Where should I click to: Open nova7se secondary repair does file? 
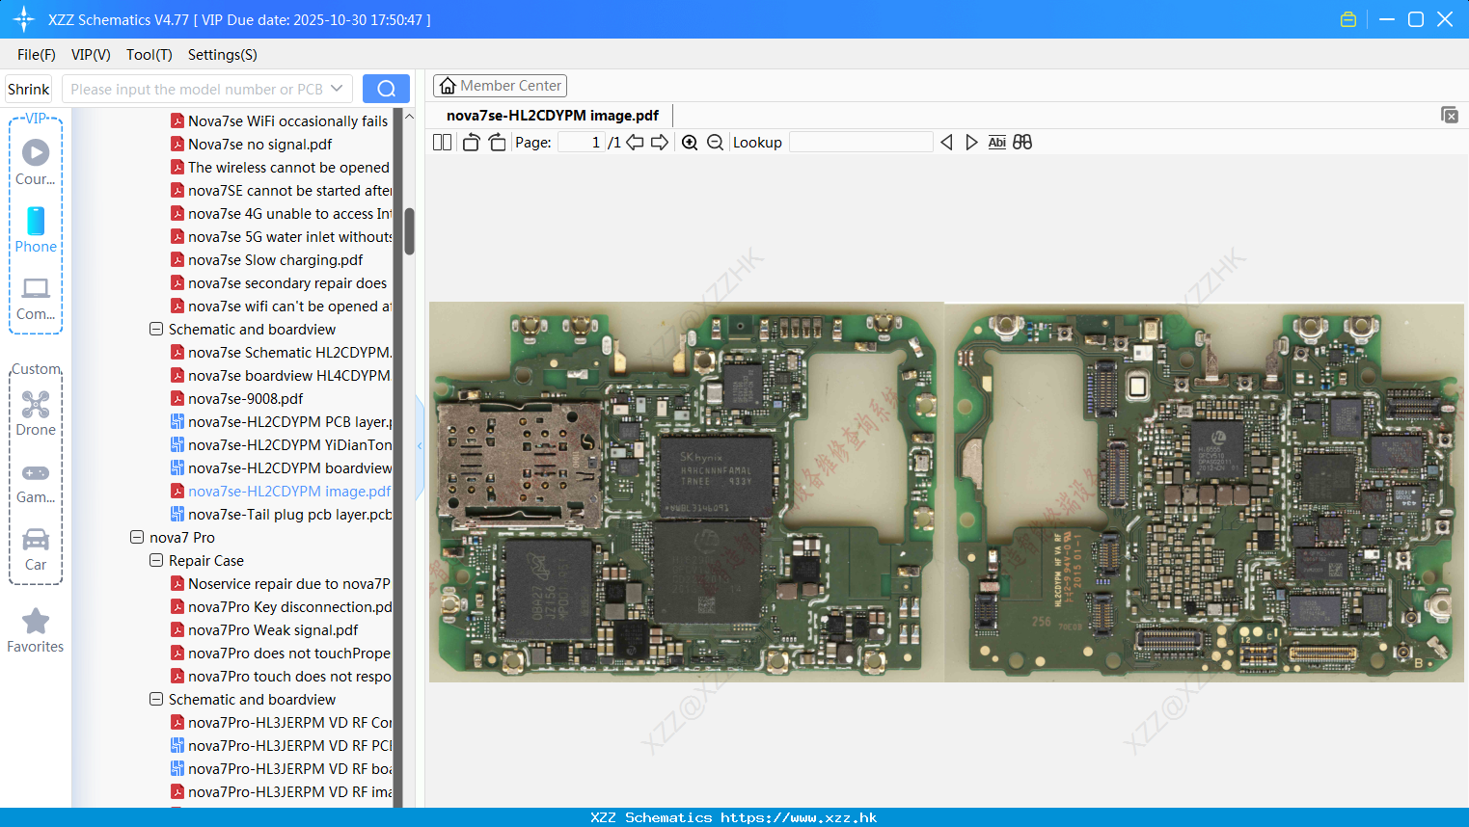coord(287,282)
